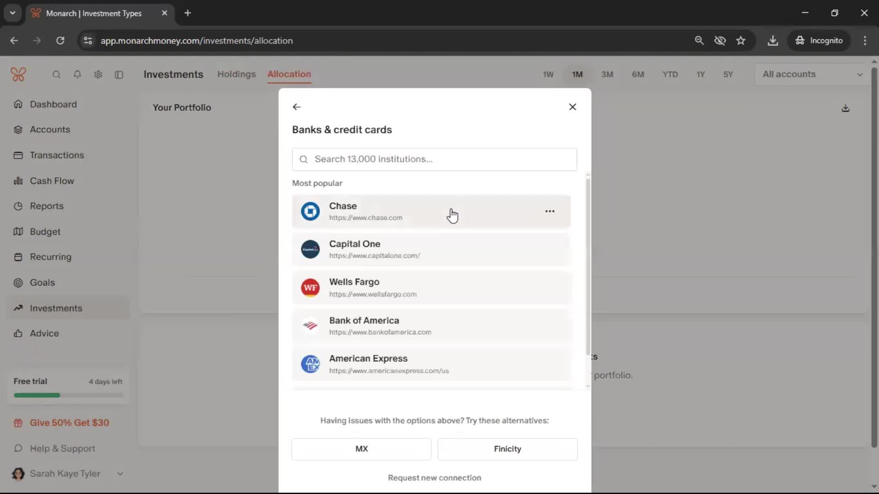
Task: Open the Chase row three-dot menu
Action: (550, 211)
